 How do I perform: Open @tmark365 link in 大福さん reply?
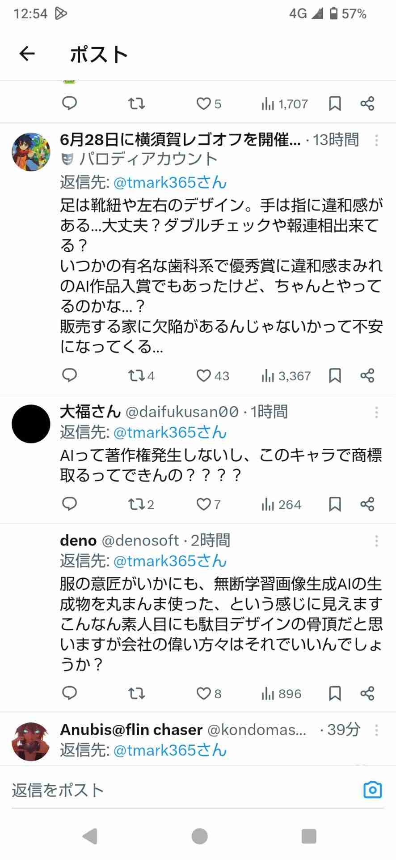coord(170,432)
